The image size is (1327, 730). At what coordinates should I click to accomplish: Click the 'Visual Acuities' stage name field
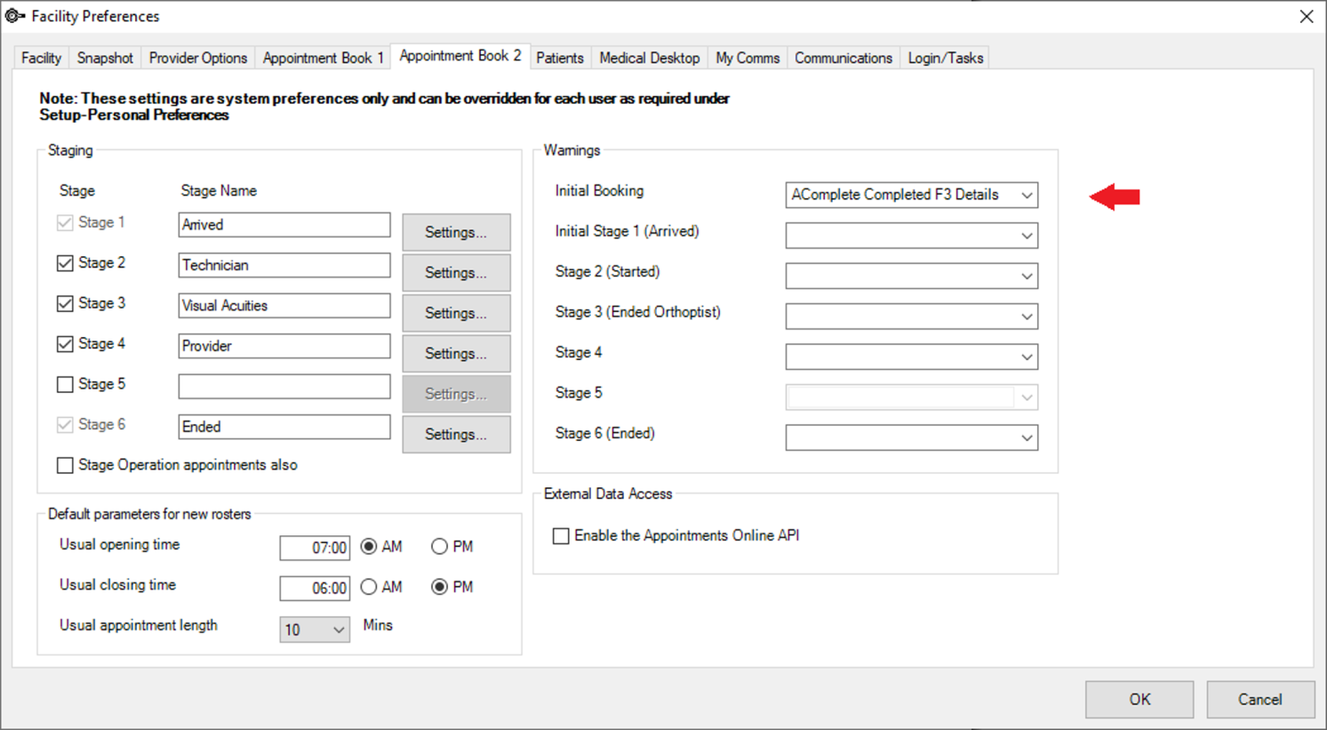pos(284,306)
